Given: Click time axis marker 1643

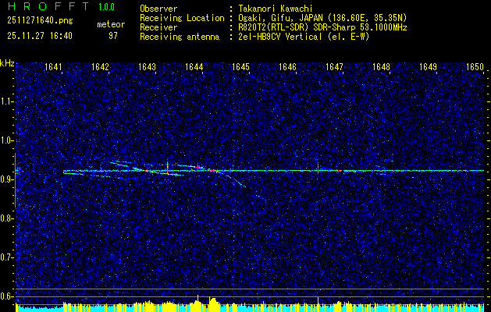Looking at the screenshot, I should tap(147, 67).
